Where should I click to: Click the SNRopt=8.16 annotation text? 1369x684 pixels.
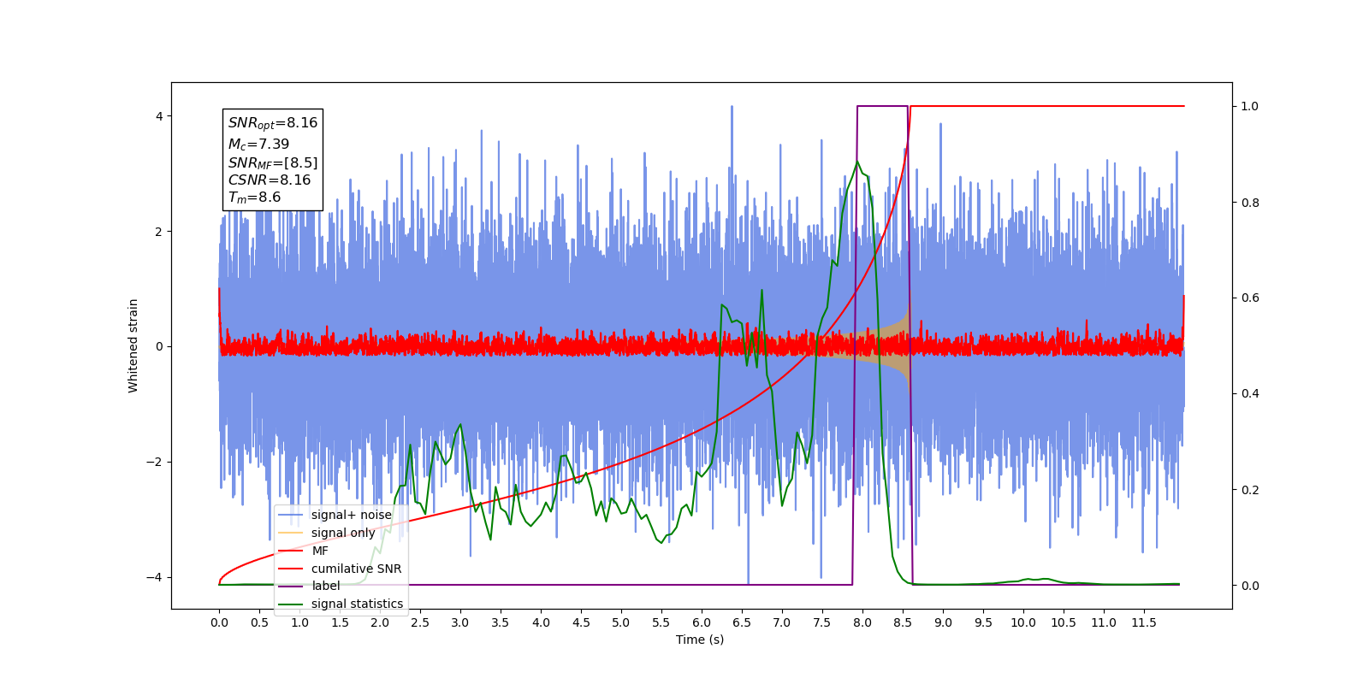tap(273, 123)
